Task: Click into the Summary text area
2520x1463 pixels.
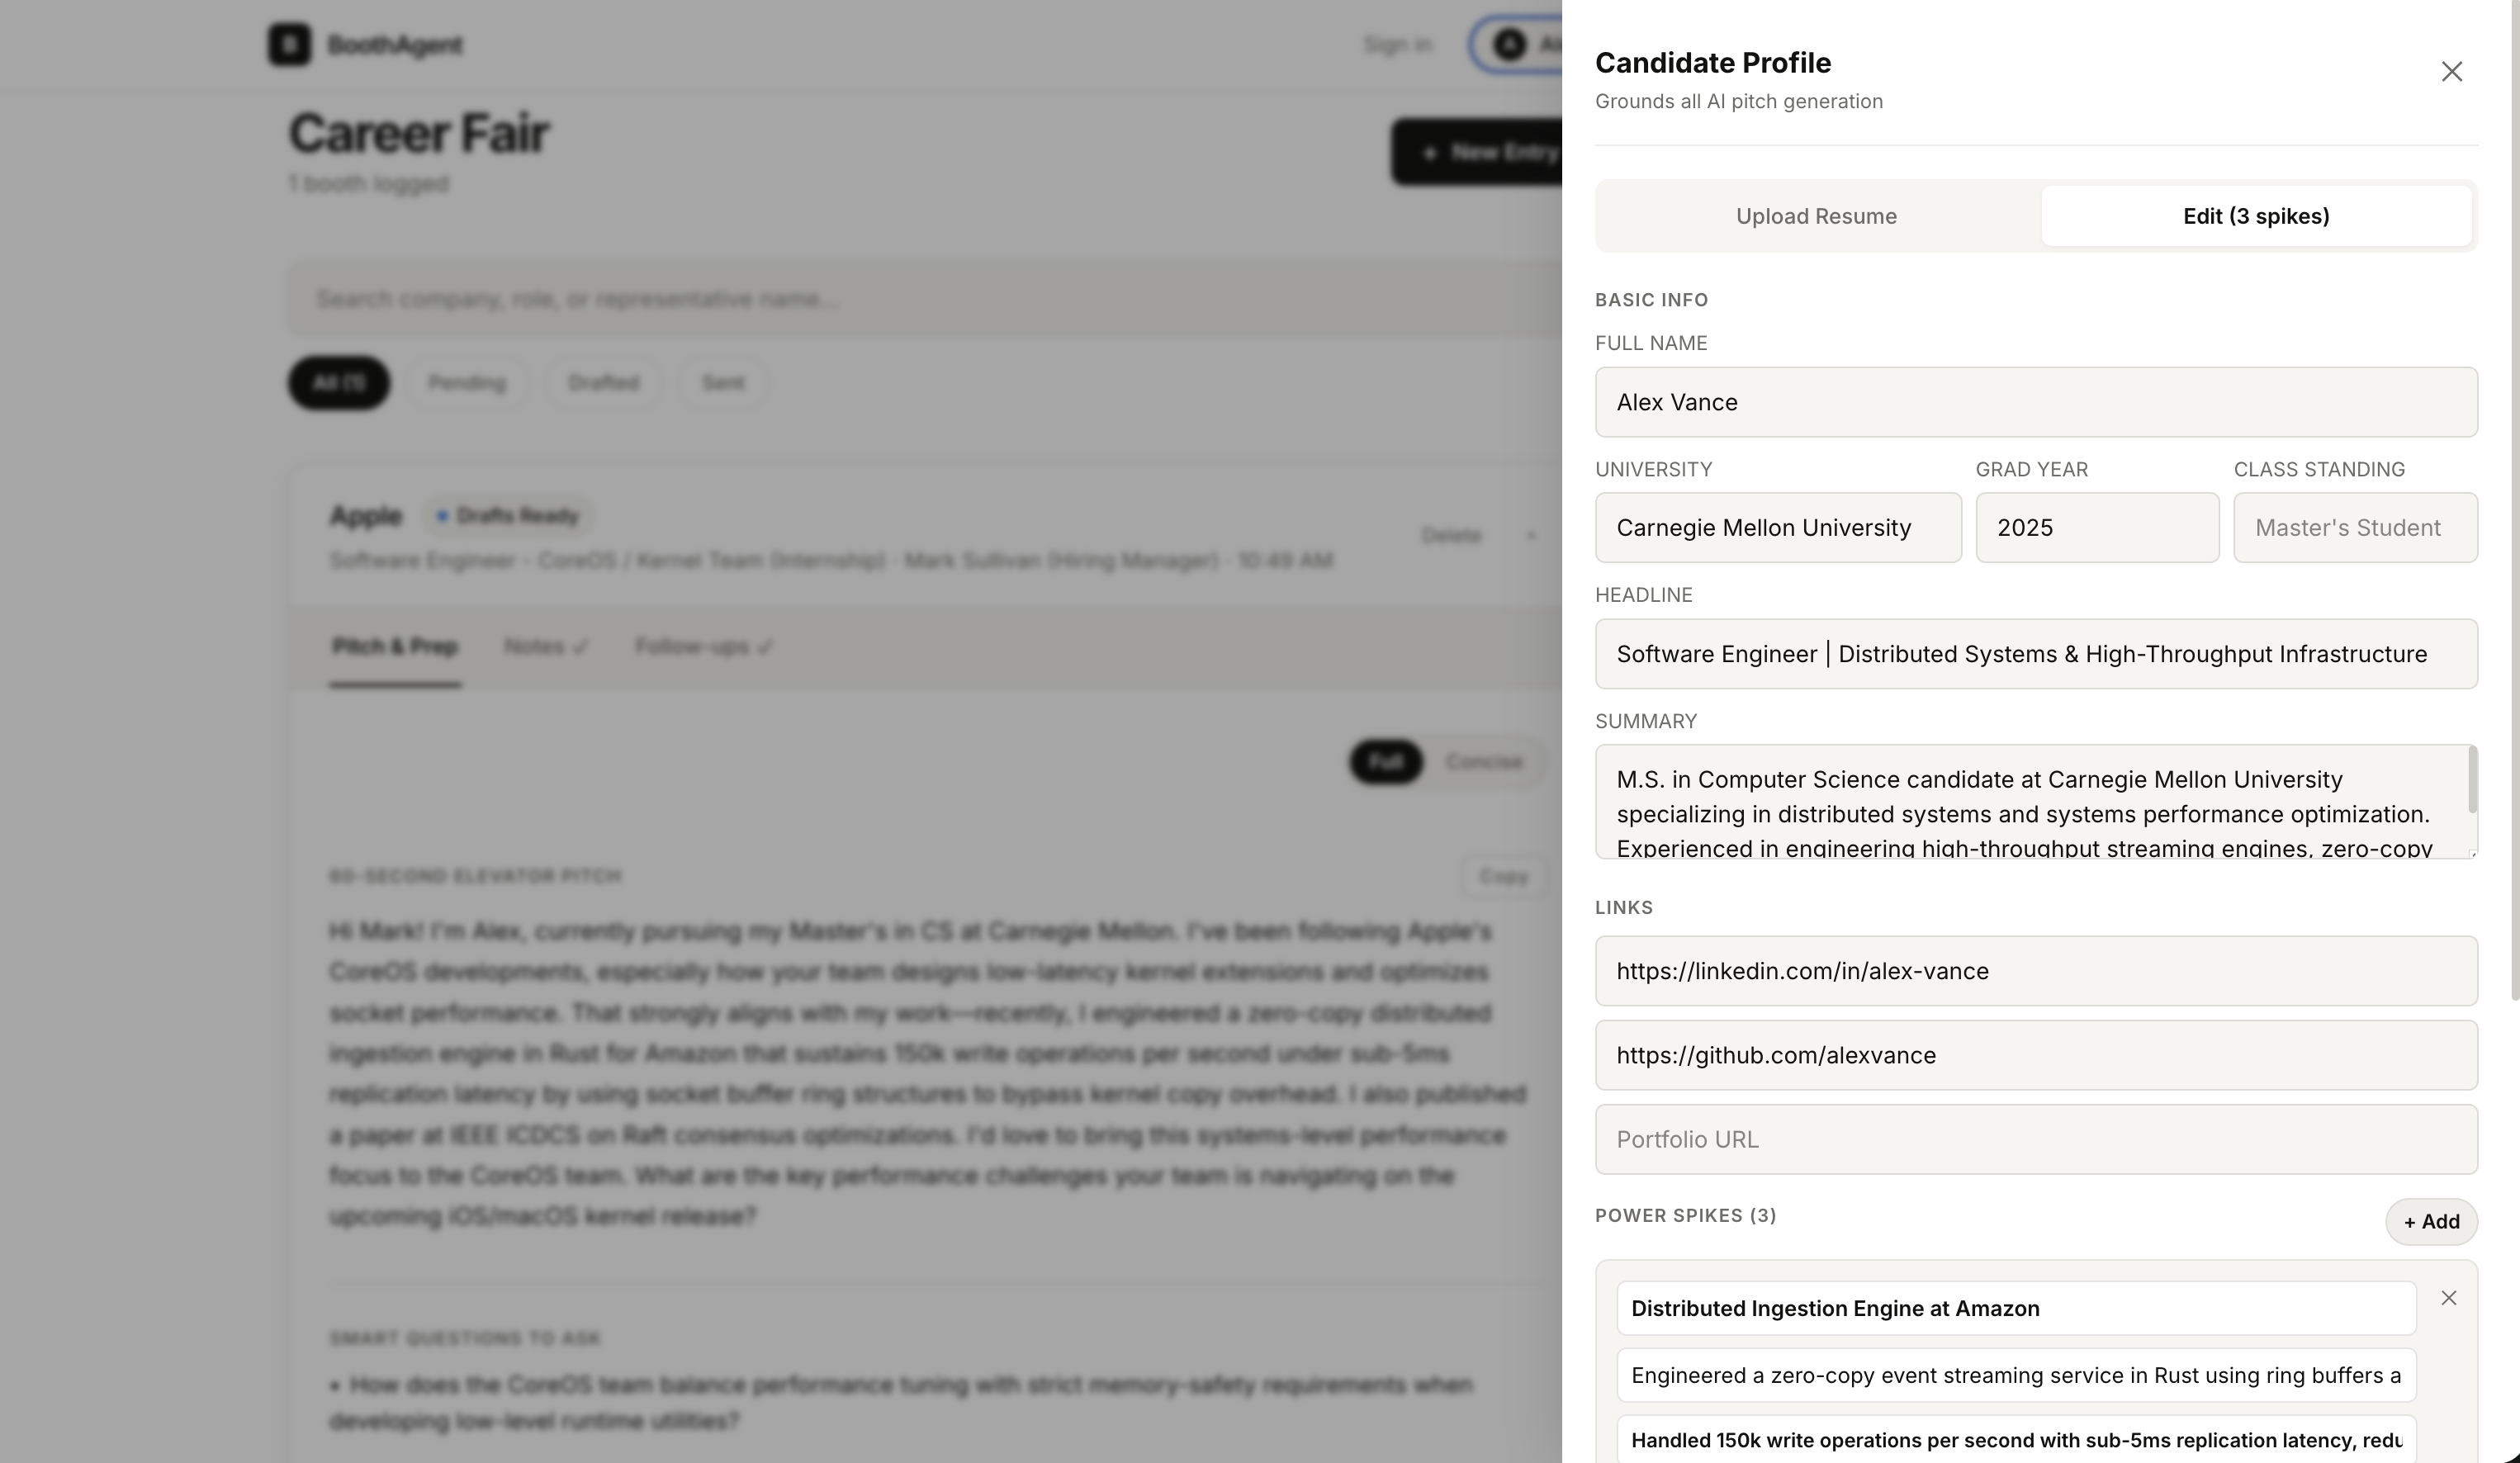Action: pos(2030,802)
